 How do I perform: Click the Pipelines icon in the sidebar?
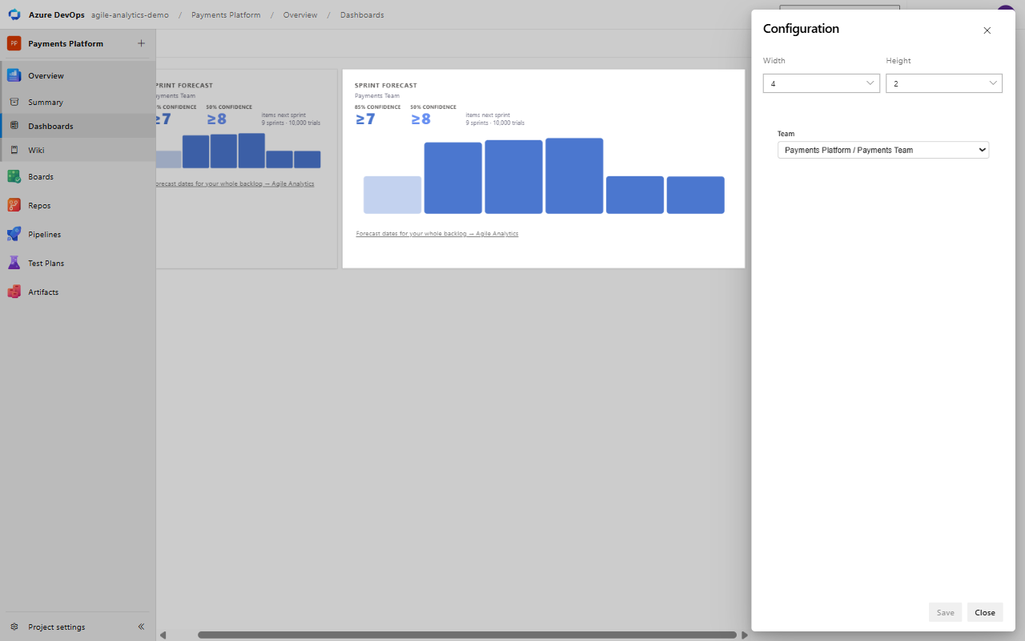coord(14,234)
